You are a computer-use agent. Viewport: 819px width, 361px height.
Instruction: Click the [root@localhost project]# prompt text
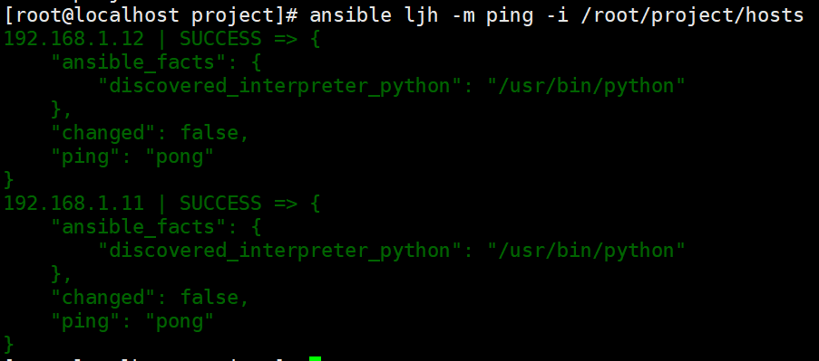point(151,15)
